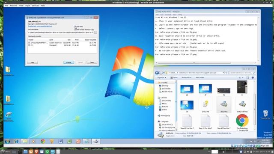
Task: Open Excel from the Windows taskbar
Action: (x=69, y=141)
